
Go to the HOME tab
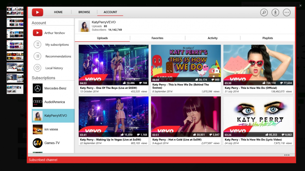pos(58,12)
